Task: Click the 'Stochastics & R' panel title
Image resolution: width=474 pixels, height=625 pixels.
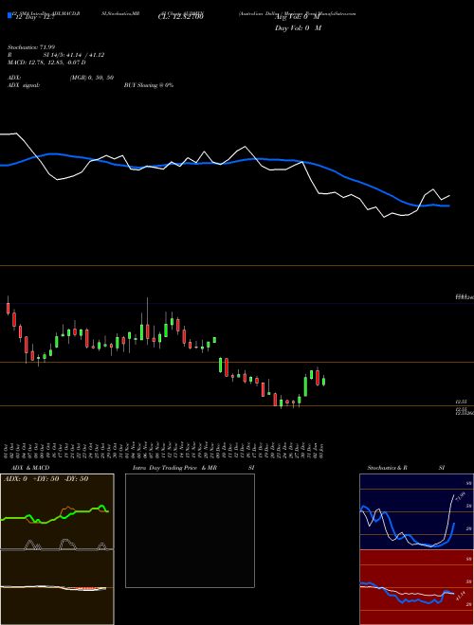Action: (387, 468)
